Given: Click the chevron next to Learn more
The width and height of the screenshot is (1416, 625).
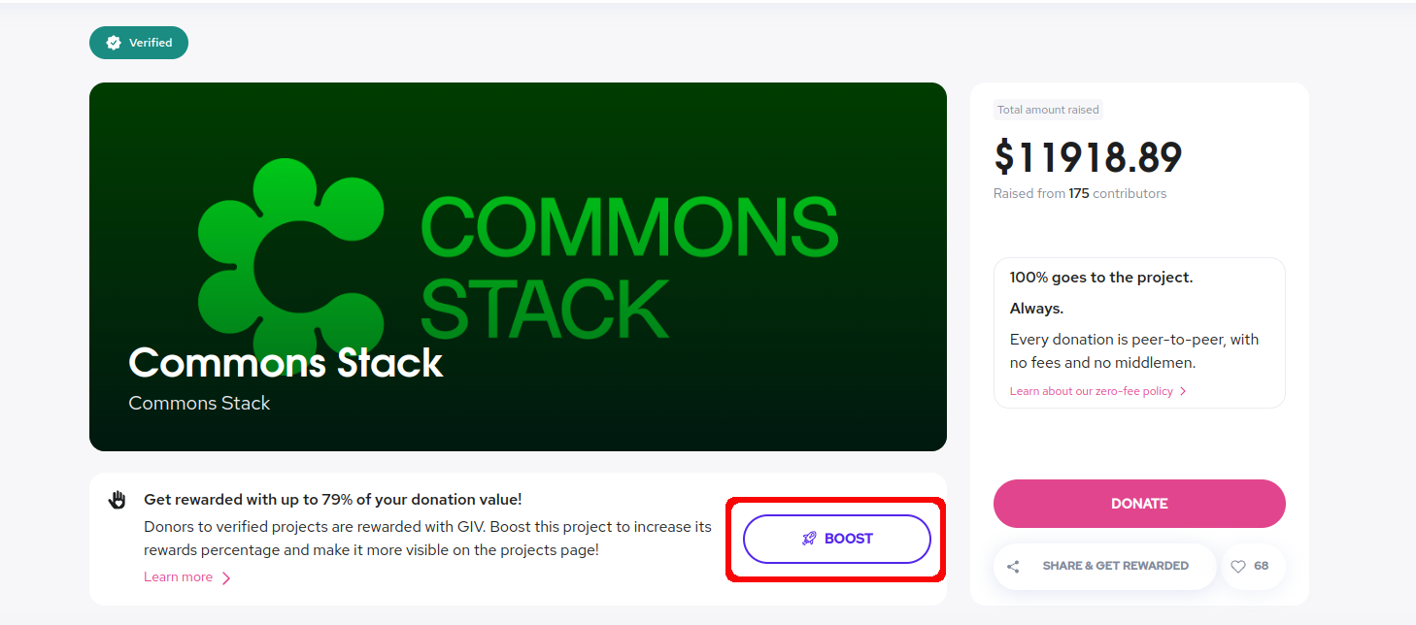Looking at the screenshot, I should pyautogui.click(x=226, y=578).
